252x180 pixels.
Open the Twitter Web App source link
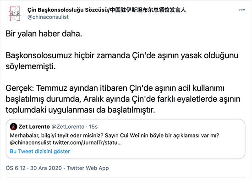point(88,168)
